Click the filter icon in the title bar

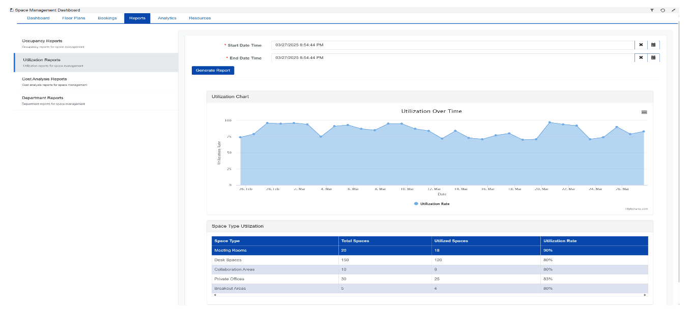[x=652, y=10]
